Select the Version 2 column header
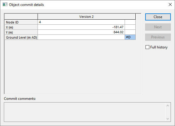175x126 pixels. tap(86, 17)
